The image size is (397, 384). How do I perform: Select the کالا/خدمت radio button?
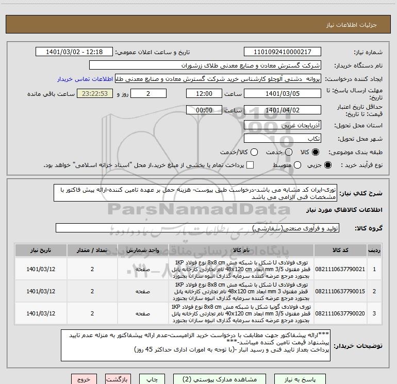tap(254, 152)
